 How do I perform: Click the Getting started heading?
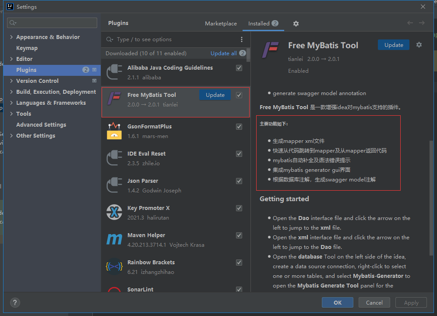(284, 199)
